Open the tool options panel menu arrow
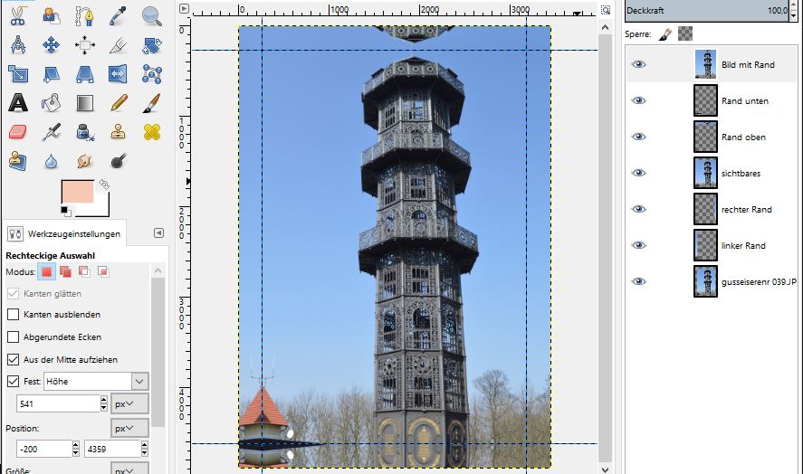The width and height of the screenshot is (803, 474). (158, 234)
